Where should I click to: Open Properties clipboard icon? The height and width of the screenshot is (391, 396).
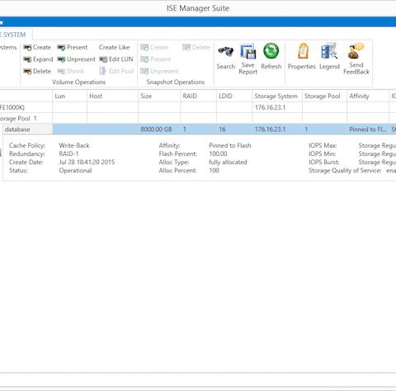303,51
